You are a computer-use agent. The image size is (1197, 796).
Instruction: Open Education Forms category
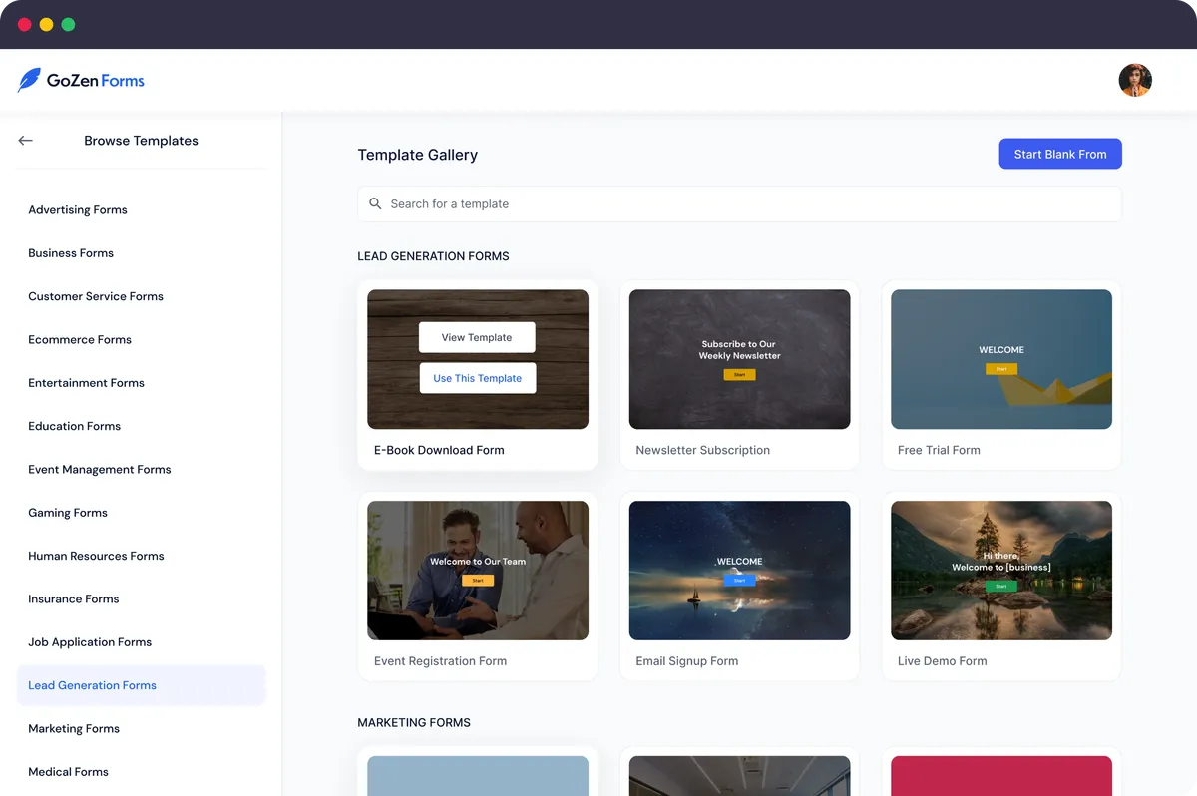(74, 426)
